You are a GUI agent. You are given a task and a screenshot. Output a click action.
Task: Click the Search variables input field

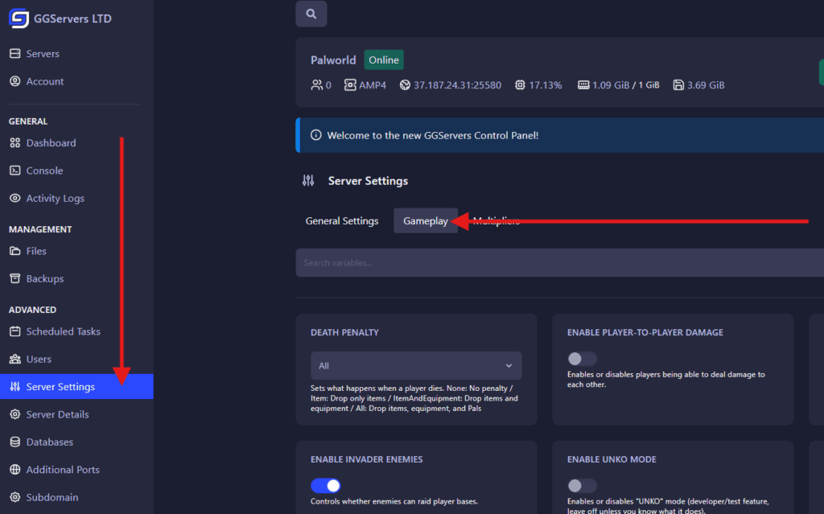coord(555,263)
